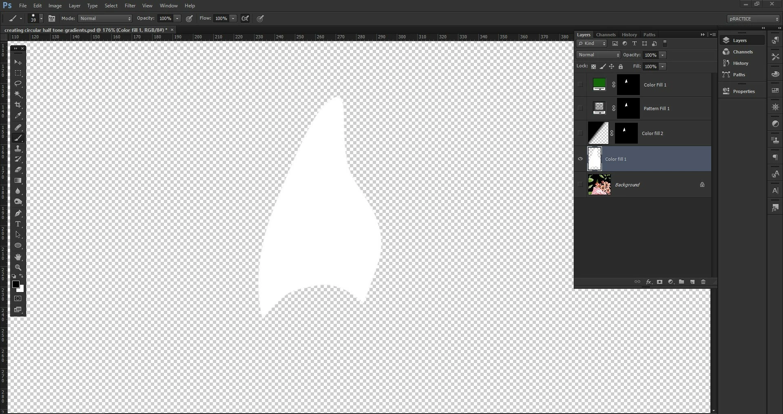Toggle Quick Mask mode

point(18,299)
